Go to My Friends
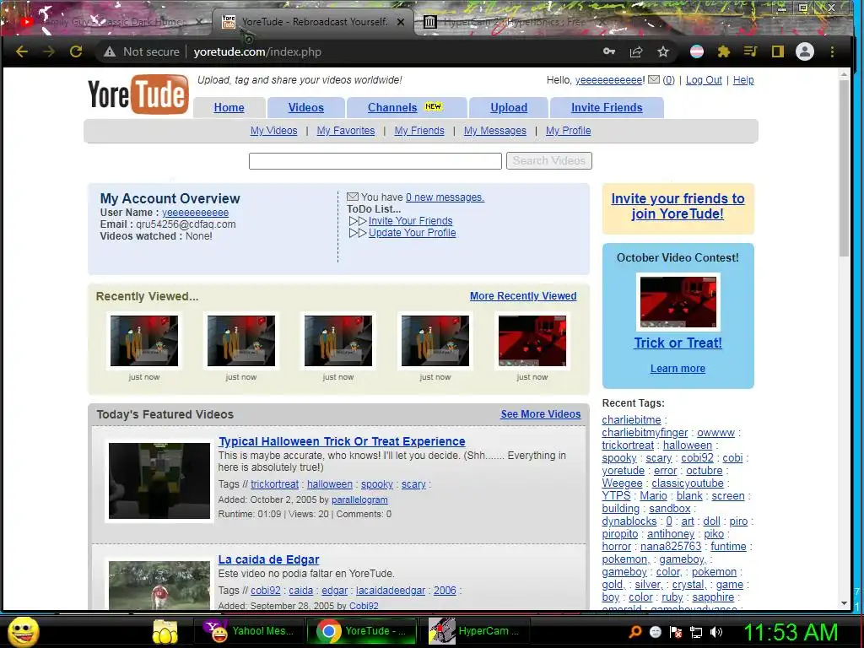This screenshot has width=864, height=648. [418, 131]
